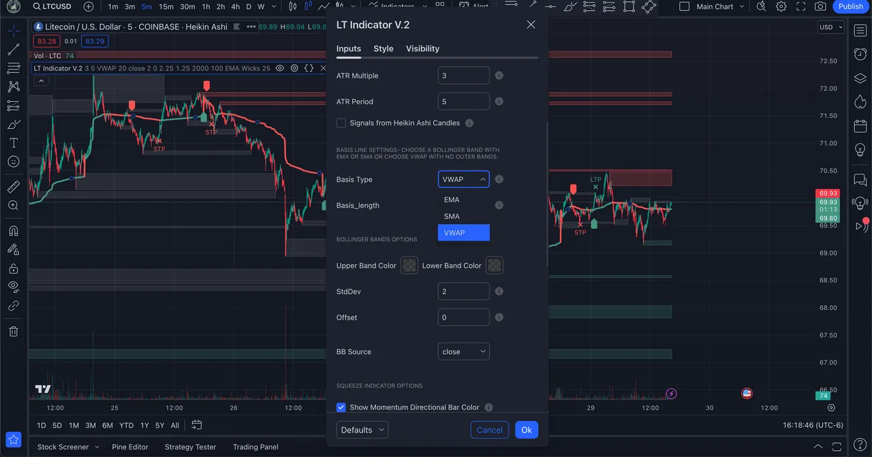Open the favorites star toolbar button
872x457 pixels.
pos(14,439)
